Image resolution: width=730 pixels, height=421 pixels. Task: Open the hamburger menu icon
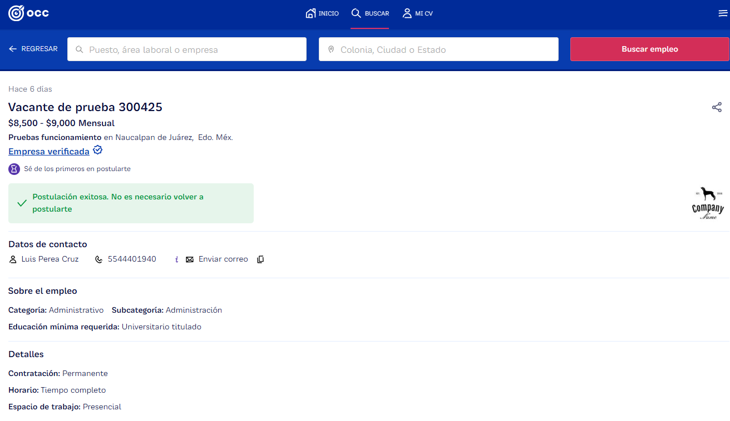point(723,13)
